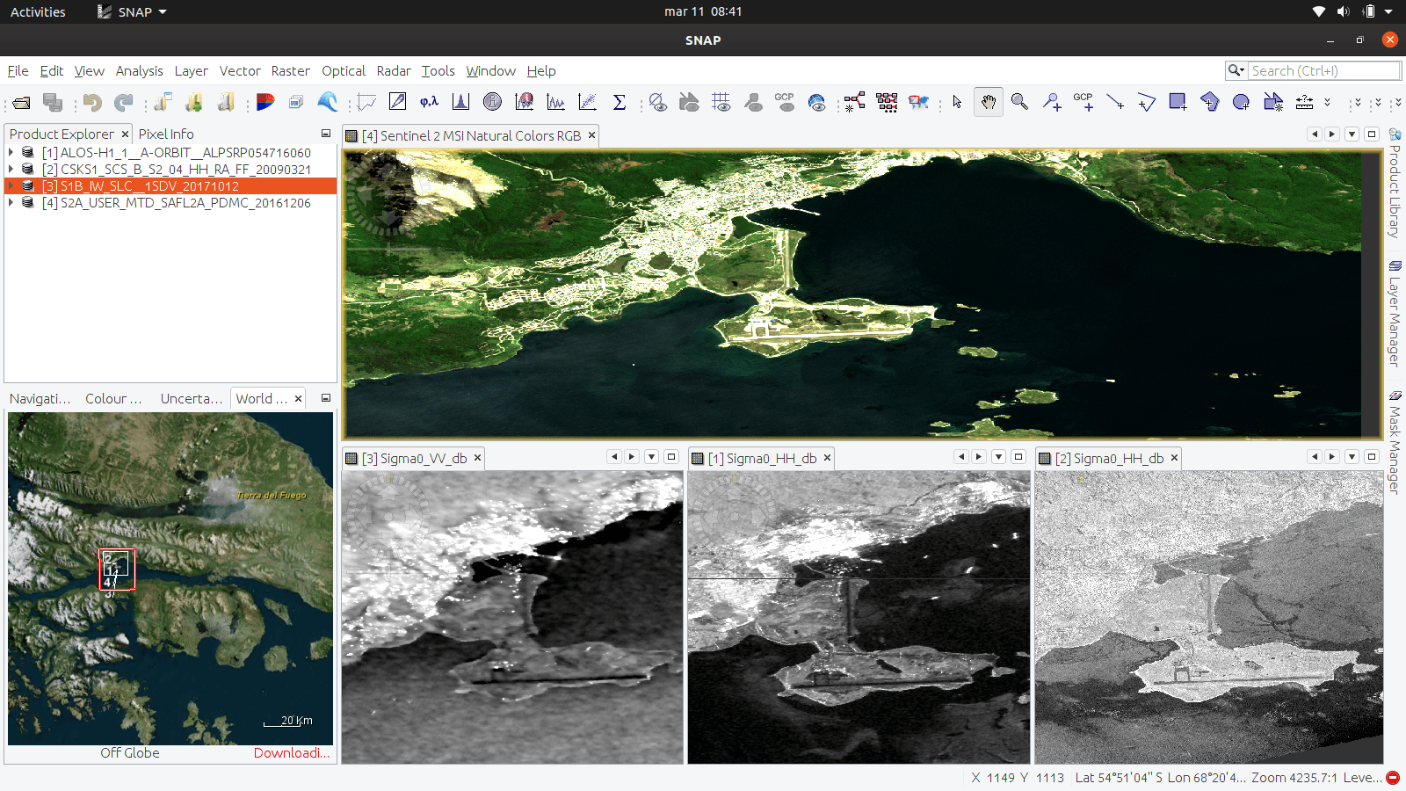1406x791 pixels.
Task: Open the Graph Builder icon
Action: click(x=854, y=102)
